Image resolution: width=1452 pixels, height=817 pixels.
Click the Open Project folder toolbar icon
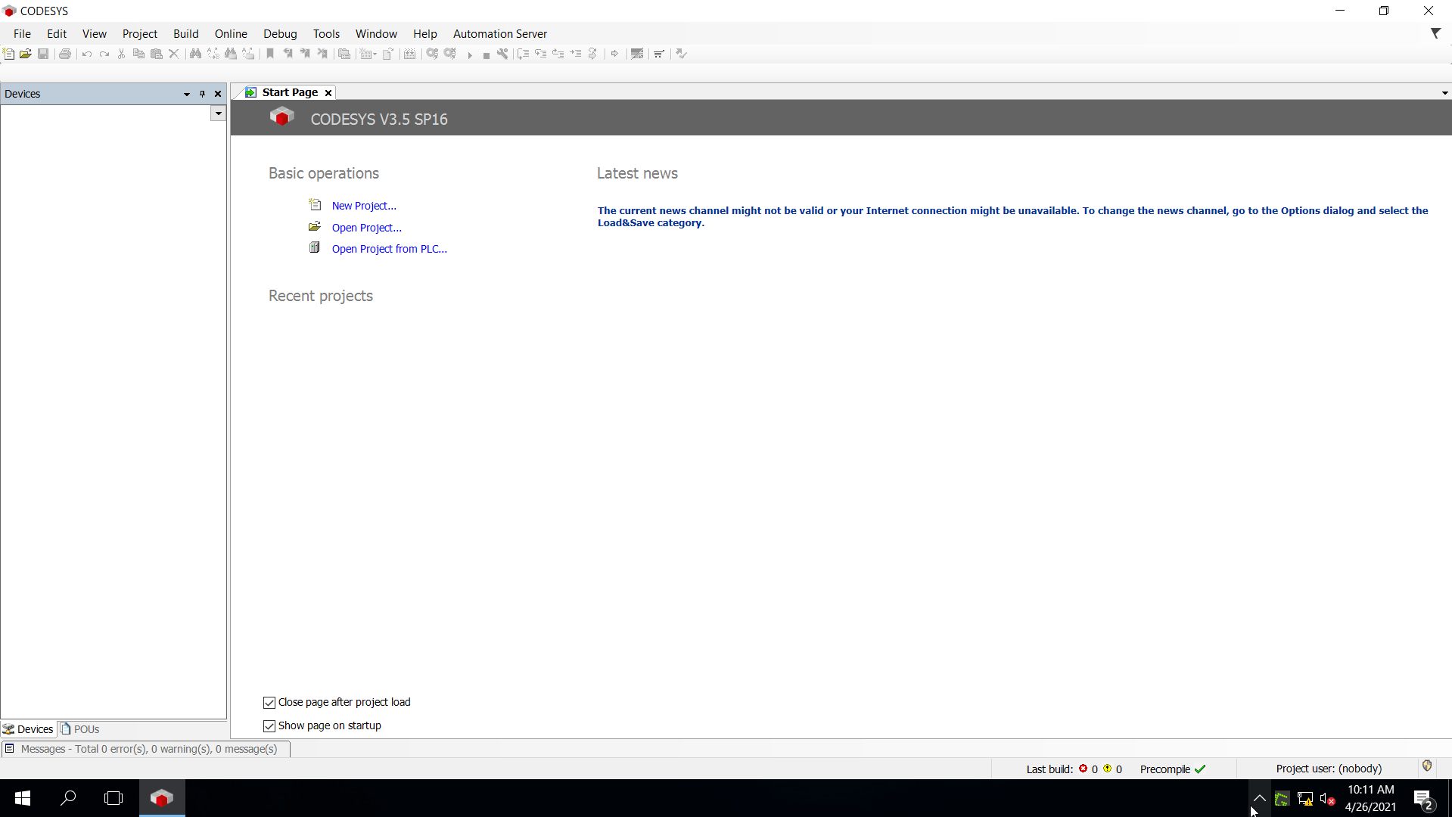point(26,54)
